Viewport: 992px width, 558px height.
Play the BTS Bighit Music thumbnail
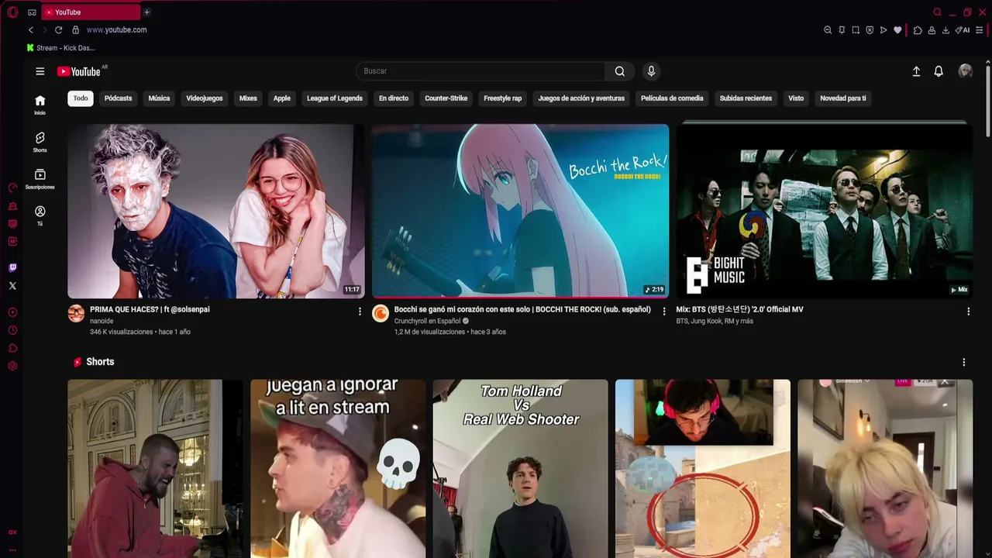pyautogui.click(x=825, y=211)
